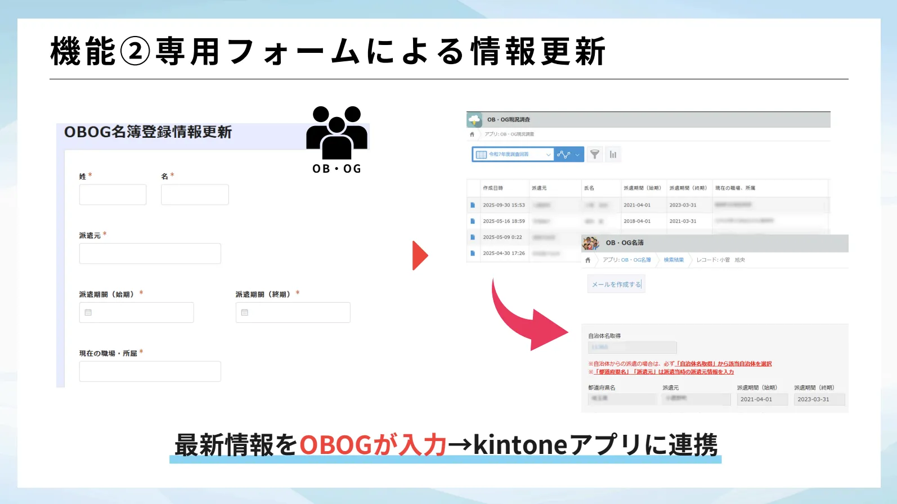This screenshot has height=504, width=897.
Task: Open record icon for 2025-05-16 18:59 row
Action: (x=473, y=221)
